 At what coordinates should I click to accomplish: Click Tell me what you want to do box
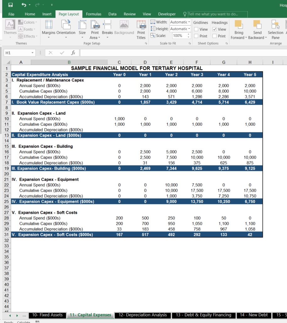tap(217, 14)
